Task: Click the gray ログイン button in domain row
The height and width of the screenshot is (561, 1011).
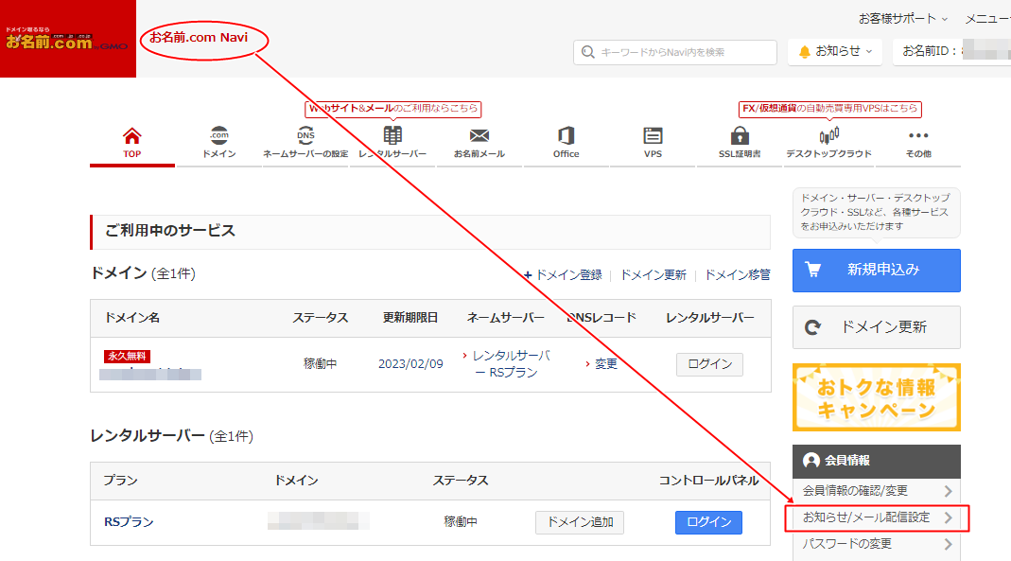Action: (x=709, y=364)
